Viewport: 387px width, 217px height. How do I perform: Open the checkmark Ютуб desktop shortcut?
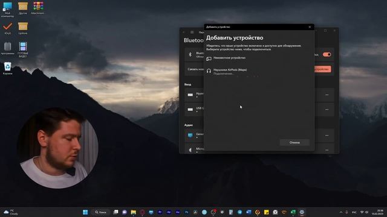[8, 28]
